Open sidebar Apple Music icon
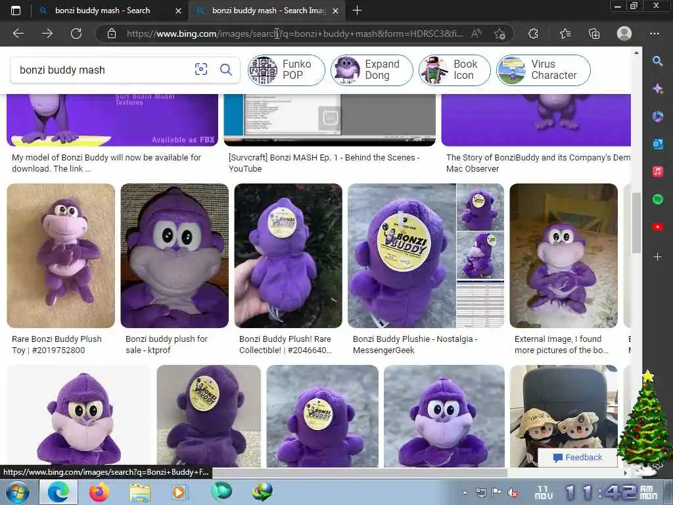The image size is (673, 505). coord(657,172)
